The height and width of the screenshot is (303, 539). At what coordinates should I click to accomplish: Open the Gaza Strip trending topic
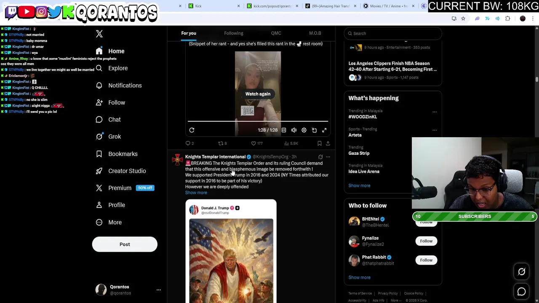359,153
